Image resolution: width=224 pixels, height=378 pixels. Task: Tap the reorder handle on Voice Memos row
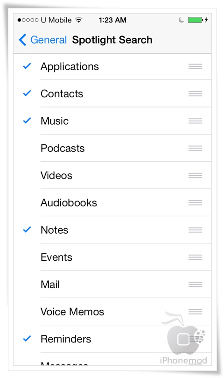point(195,312)
